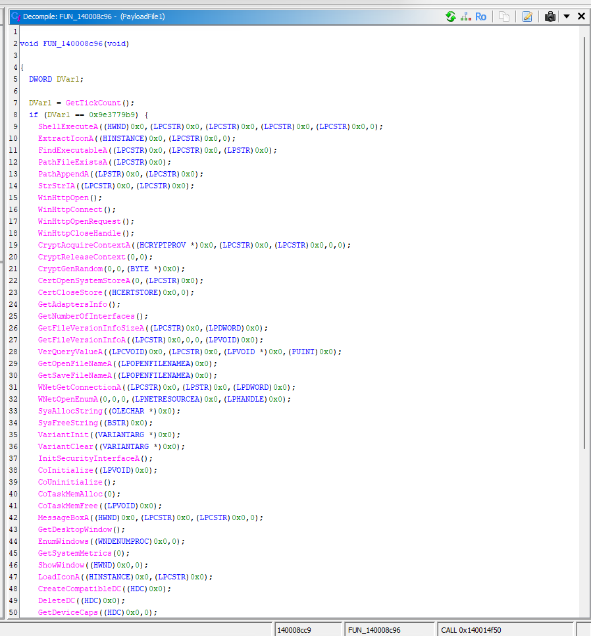
Task: Click the export/edit note icon
Action: 527,16
